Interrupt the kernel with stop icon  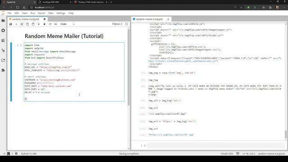pyautogui.click(x=44, y=24)
